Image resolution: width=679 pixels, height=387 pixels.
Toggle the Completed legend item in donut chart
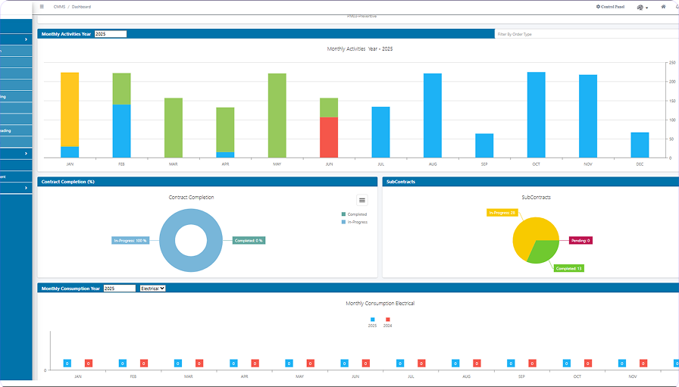tap(356, 214)
